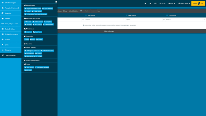Open the Excel Import tool button
This screenshot has height=116, width=206.
tap(29, 67)
